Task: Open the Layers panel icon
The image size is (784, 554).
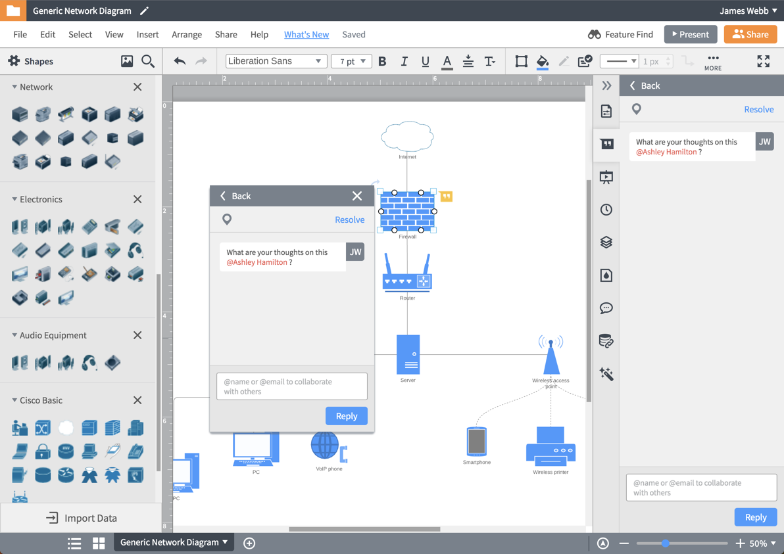Action: tap(606, 242)
